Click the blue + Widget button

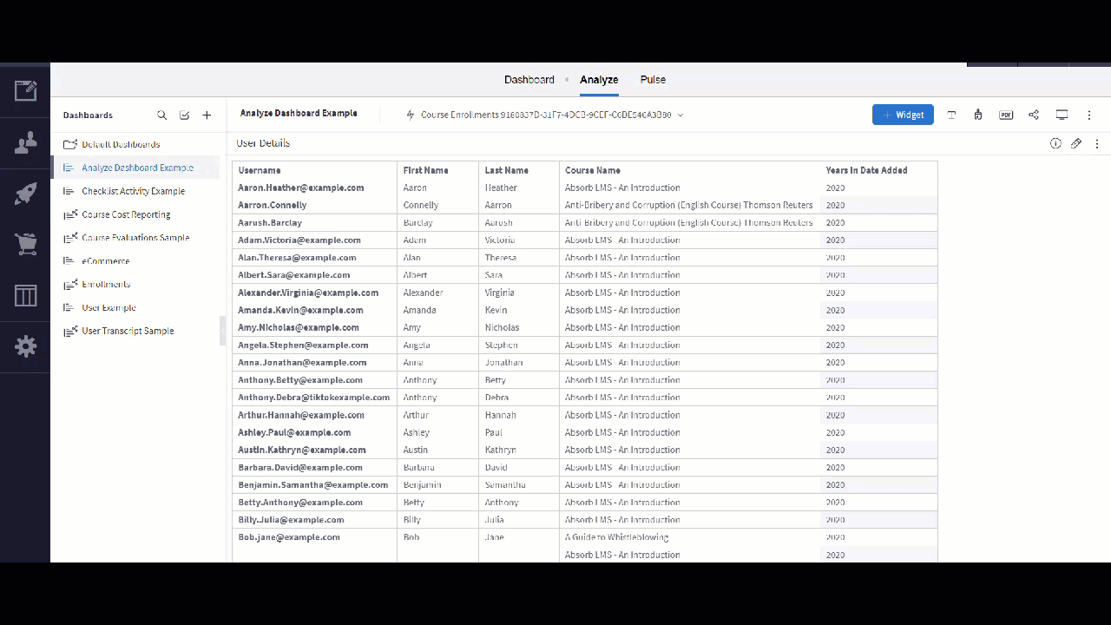coord(903,115)
